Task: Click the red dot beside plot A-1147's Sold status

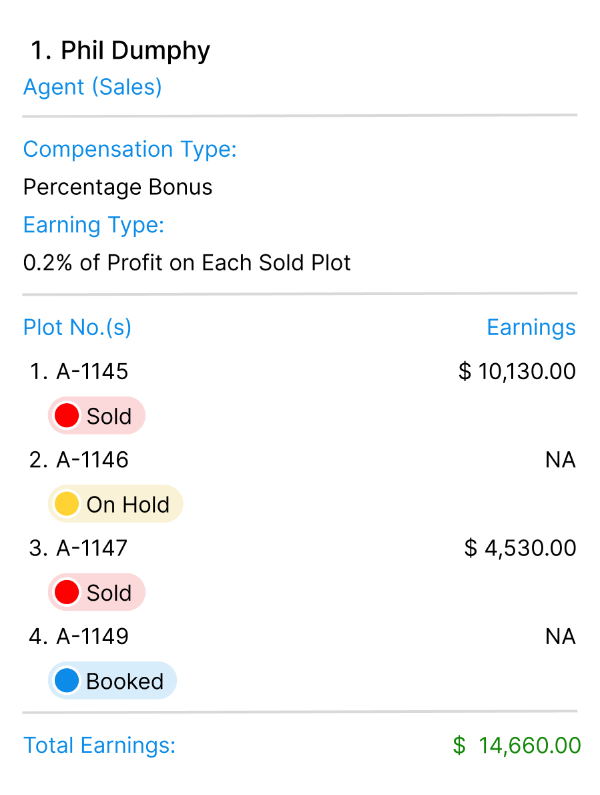Action: click(x=67, y=592)
